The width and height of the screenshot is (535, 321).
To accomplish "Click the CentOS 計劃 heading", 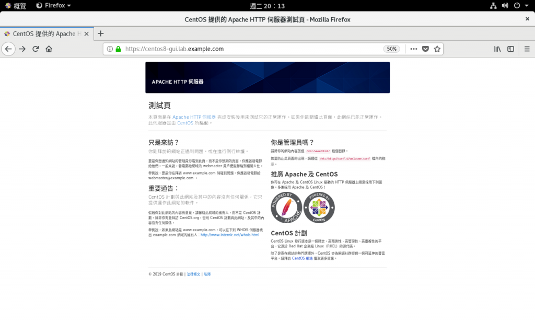I will [x=289, y=233].
